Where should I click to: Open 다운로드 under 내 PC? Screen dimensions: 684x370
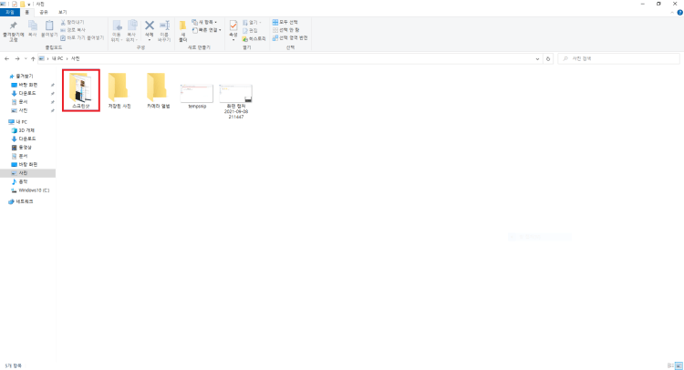pyautogui.click(x=24, y=139)
